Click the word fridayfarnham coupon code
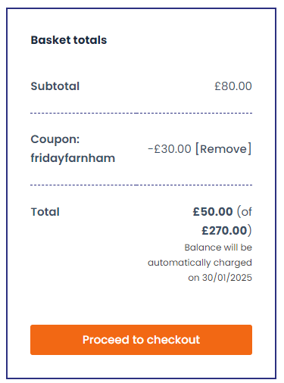This screenshot has height=383, width=284. pos(73,158)
